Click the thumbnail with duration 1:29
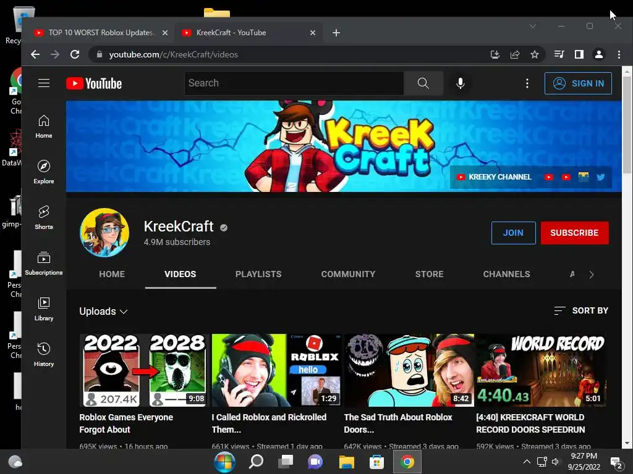 [x=276, y=370]
